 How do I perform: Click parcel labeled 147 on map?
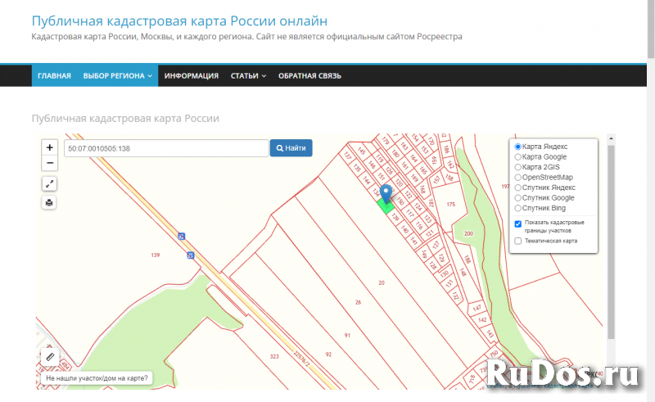(x=477, y=308)
